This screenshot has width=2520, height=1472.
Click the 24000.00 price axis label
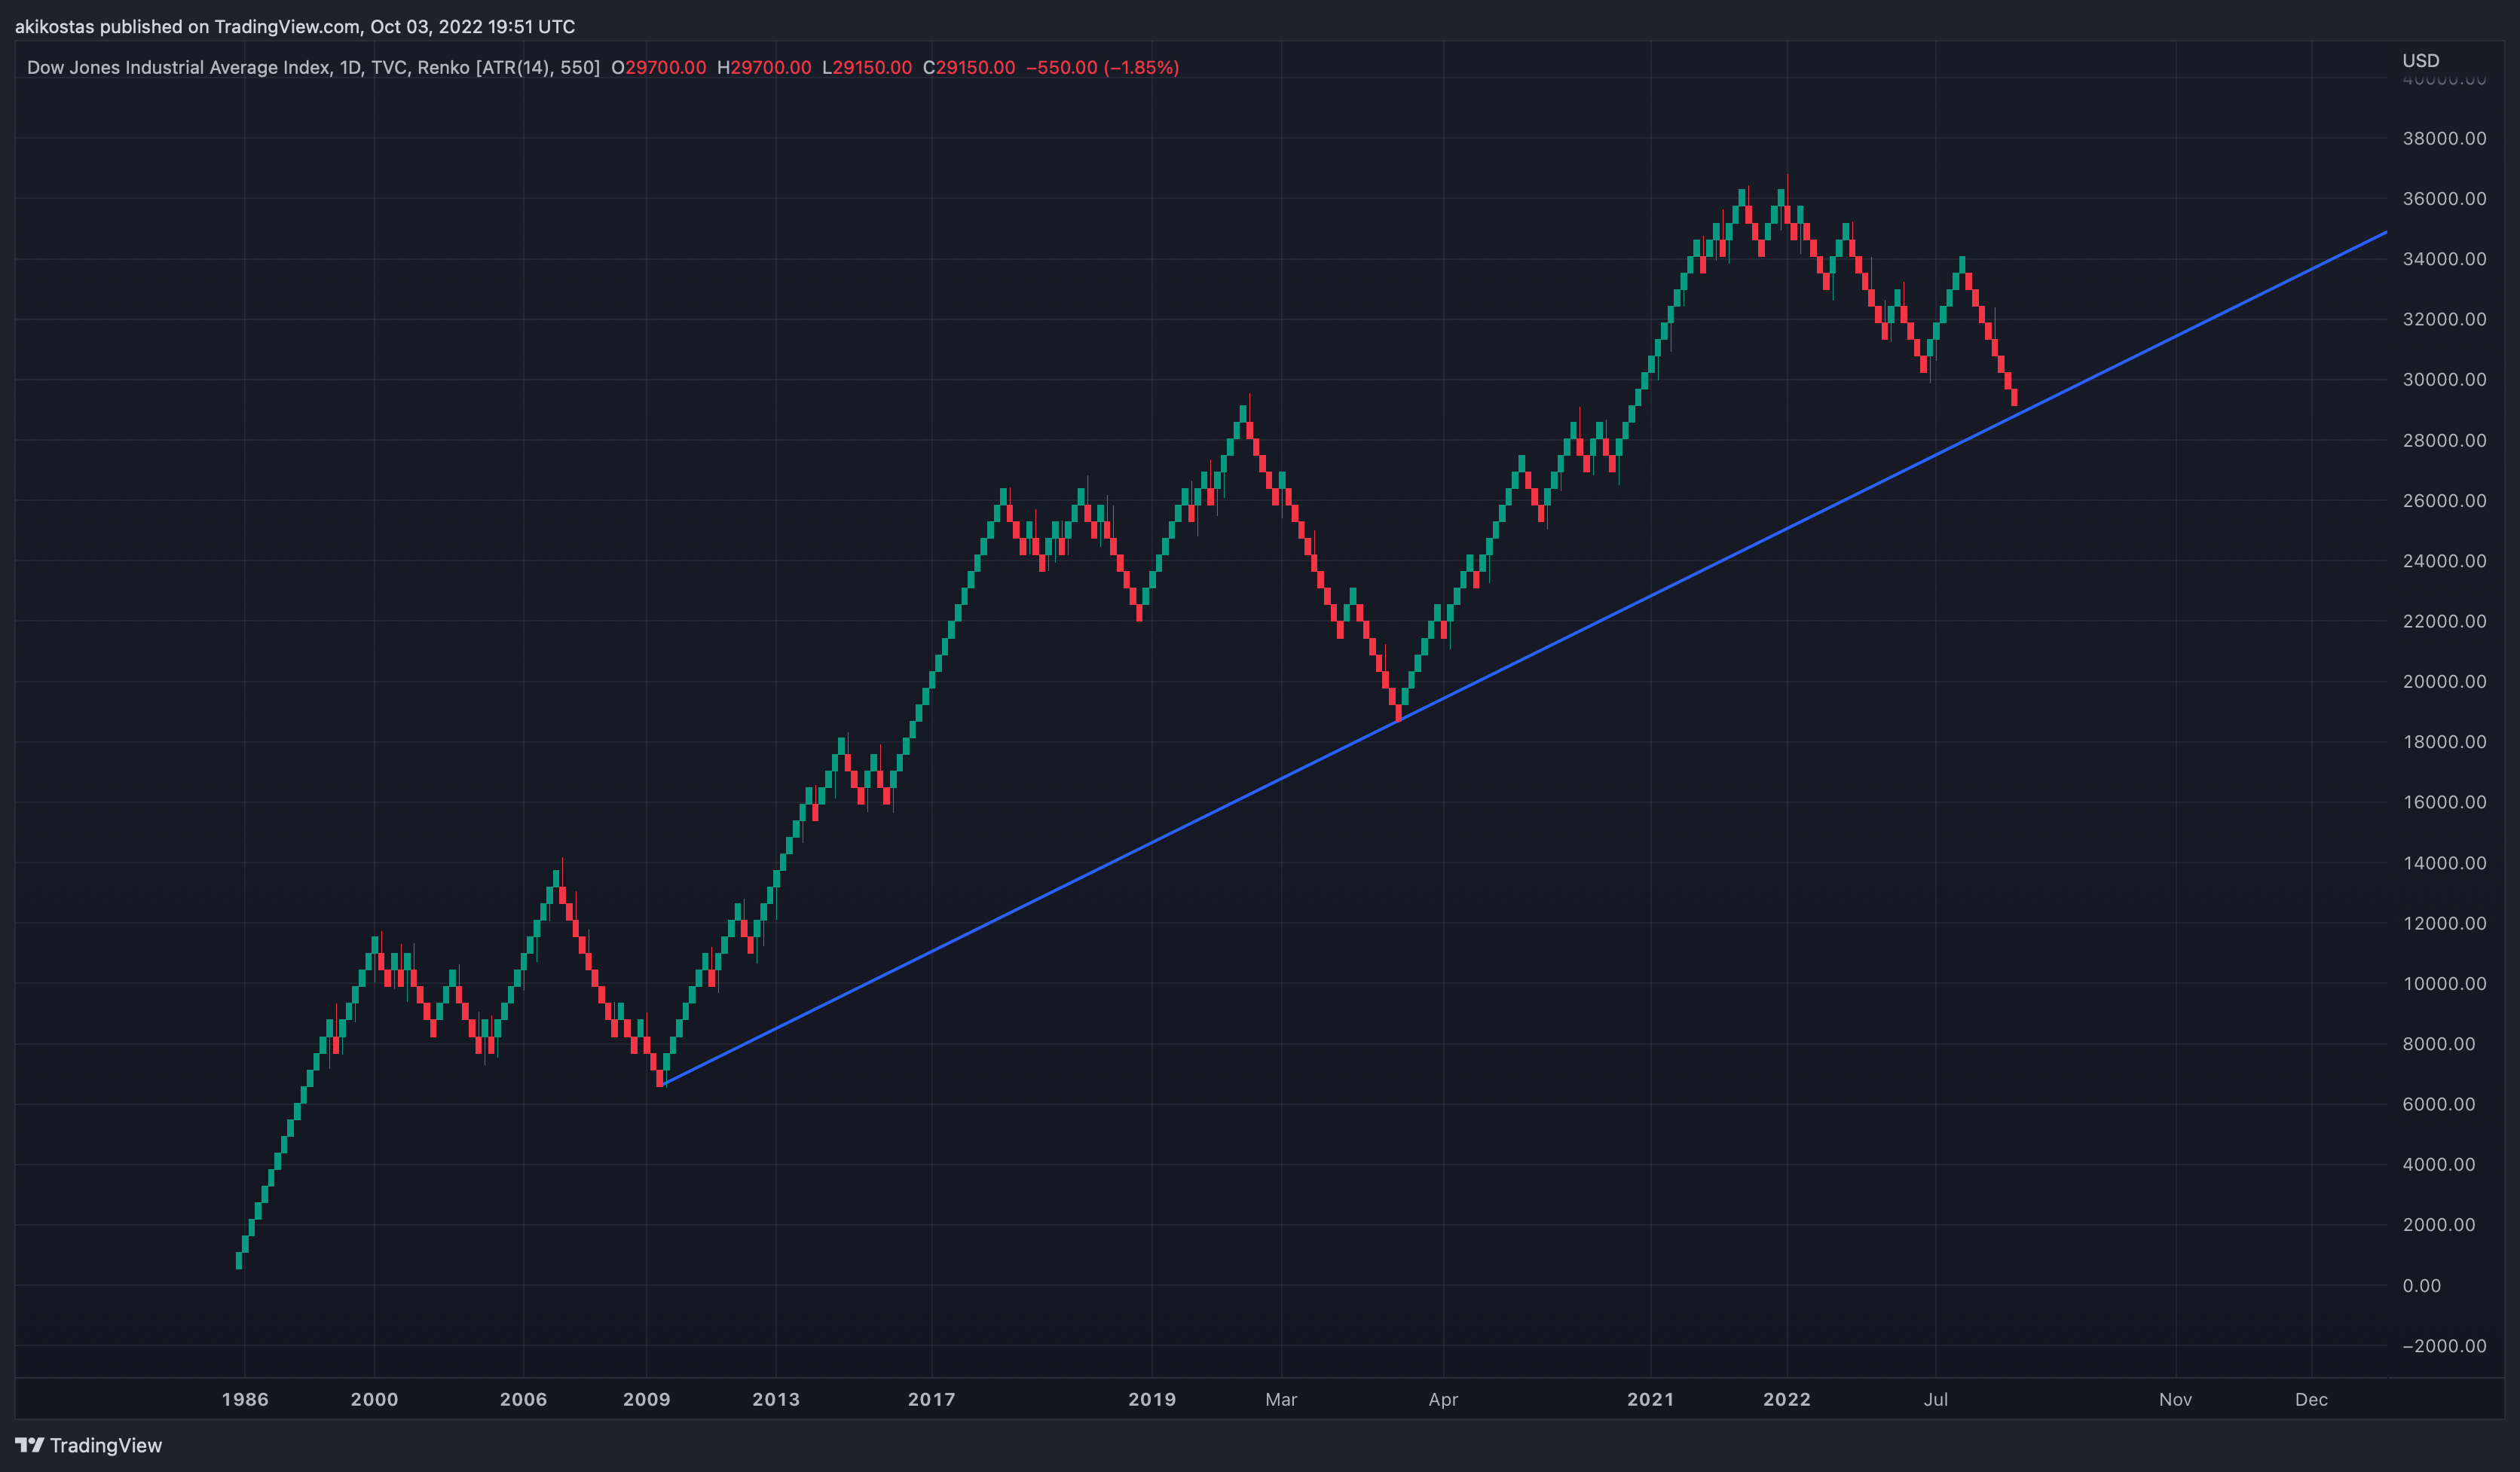[x=2444, y=560]
